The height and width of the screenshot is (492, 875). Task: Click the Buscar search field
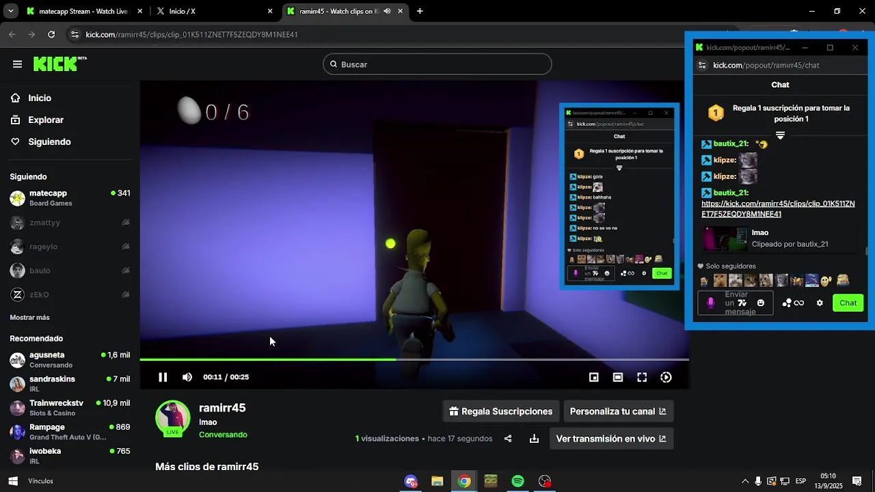[x=437, y=64]
